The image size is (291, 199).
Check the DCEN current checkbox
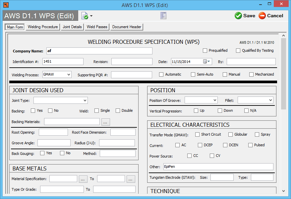pos(225,145)
